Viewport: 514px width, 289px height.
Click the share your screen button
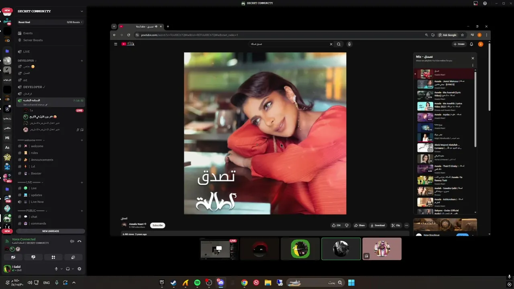point(33,257)
